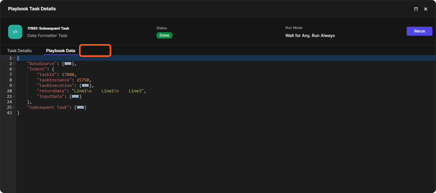Click "Wait for Any, Run Always" run mode
436x193 pixels.
[310, 35]
